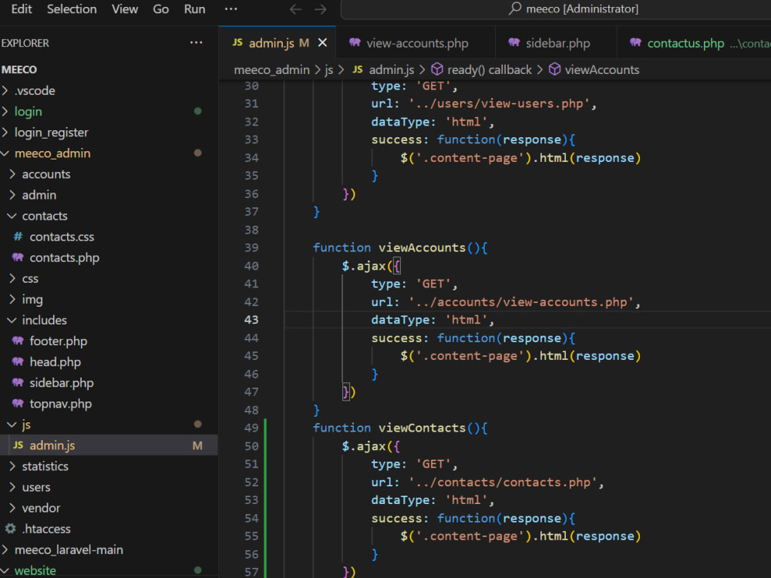Click the PHP icon beside contacts.php

pos(18,257)
